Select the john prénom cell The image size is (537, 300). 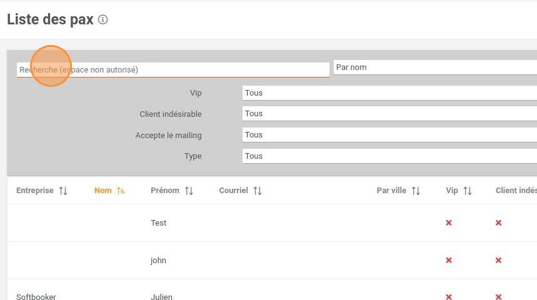pyautogui.click(x=158, y=260)
